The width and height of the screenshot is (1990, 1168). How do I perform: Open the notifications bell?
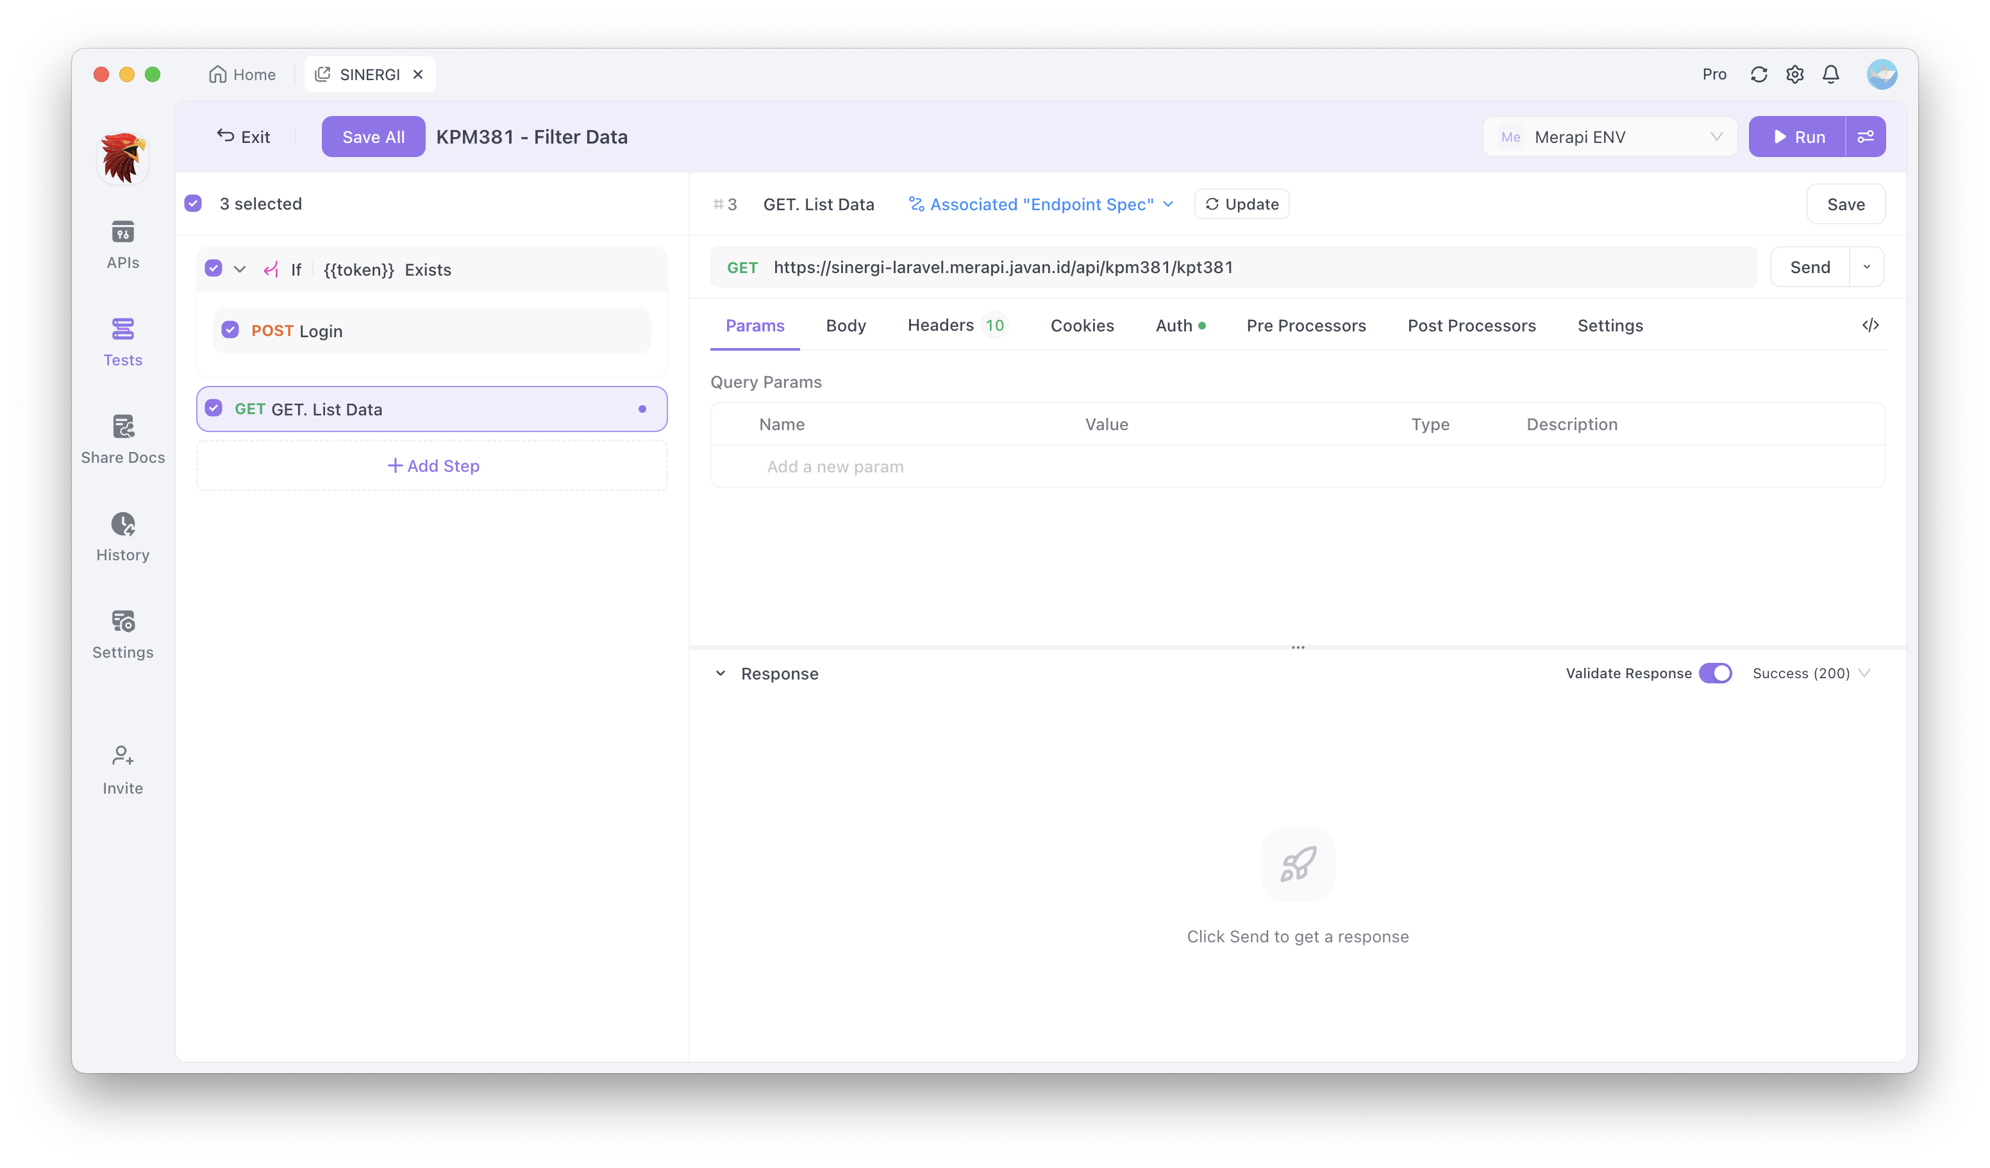pos(1830,74)
